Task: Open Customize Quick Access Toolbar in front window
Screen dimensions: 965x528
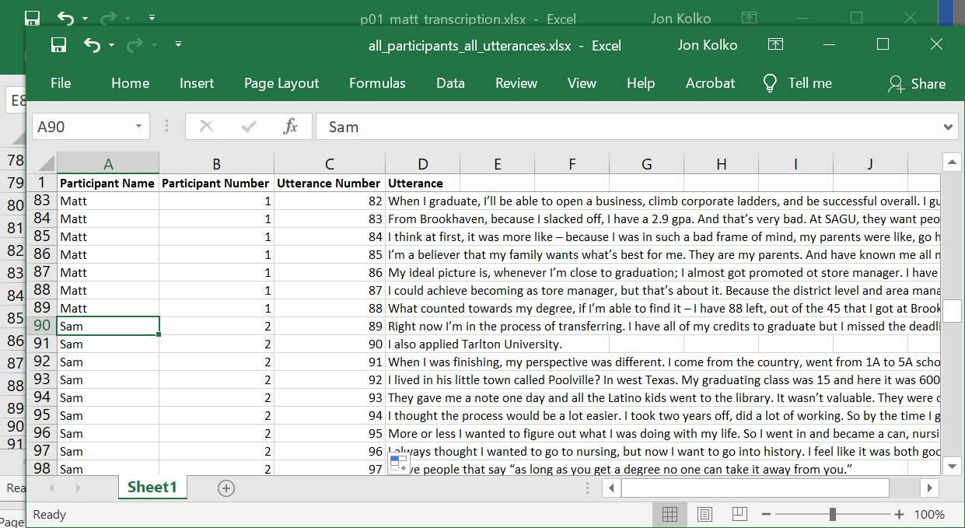Action: click(179, 44)
